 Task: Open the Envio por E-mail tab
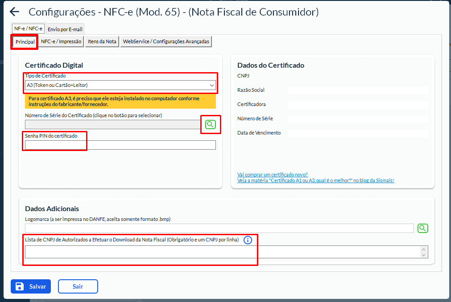(x=65, y=29)
